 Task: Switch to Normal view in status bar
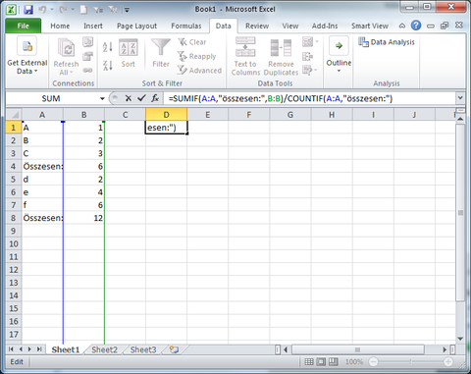click(309, 362)
